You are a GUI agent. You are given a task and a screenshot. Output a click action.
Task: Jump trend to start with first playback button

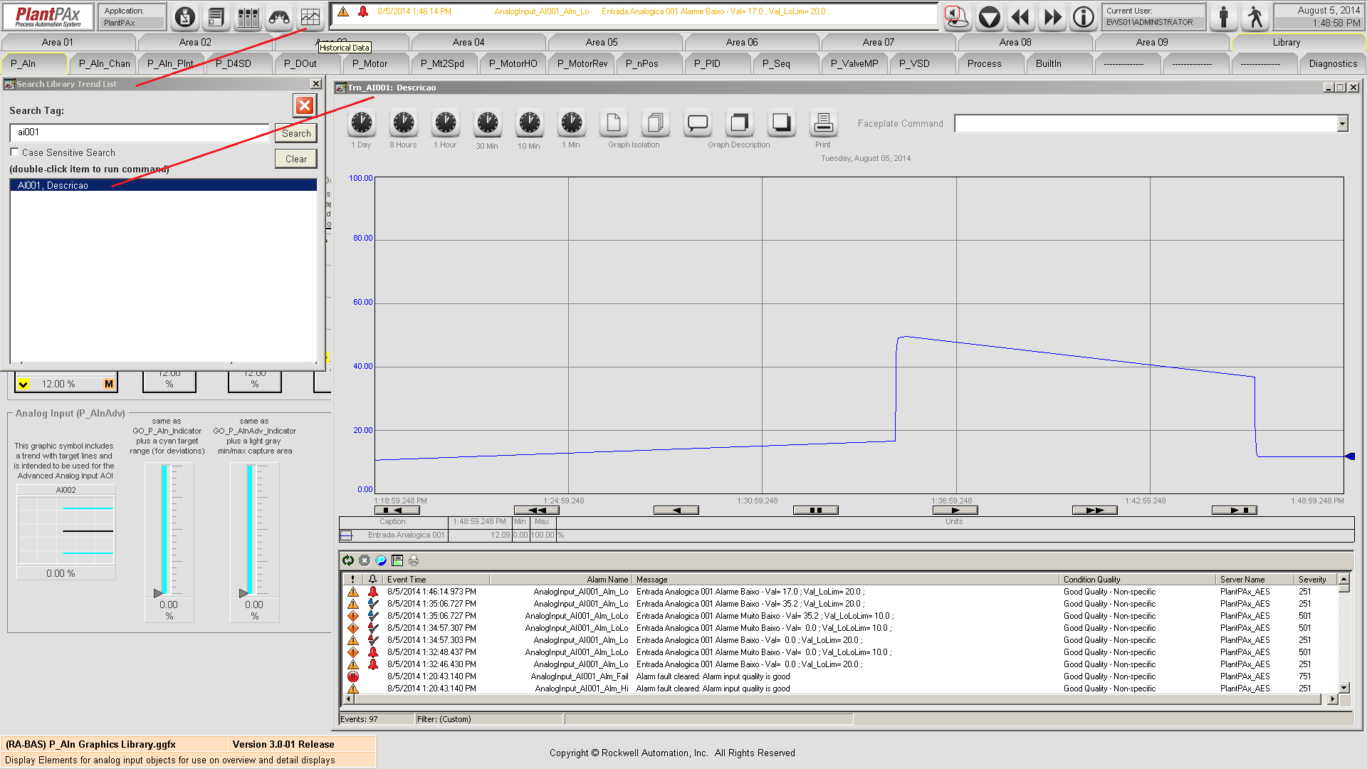coord(397,511)
